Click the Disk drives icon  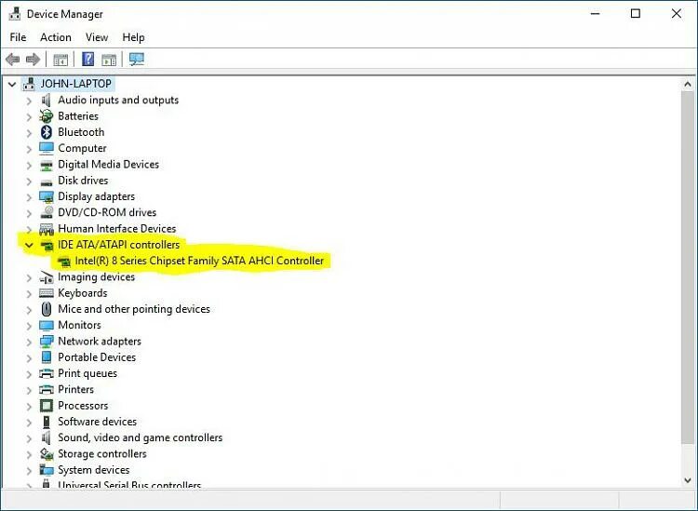click(47, 182)
